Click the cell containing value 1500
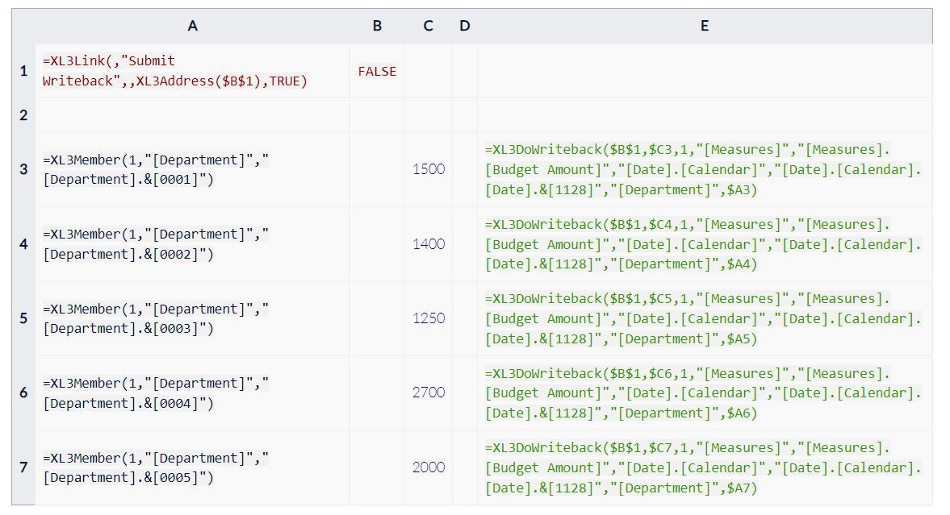The width and height of the screenshot is (950, 515). pyautogui.click(x=428, y=169)
